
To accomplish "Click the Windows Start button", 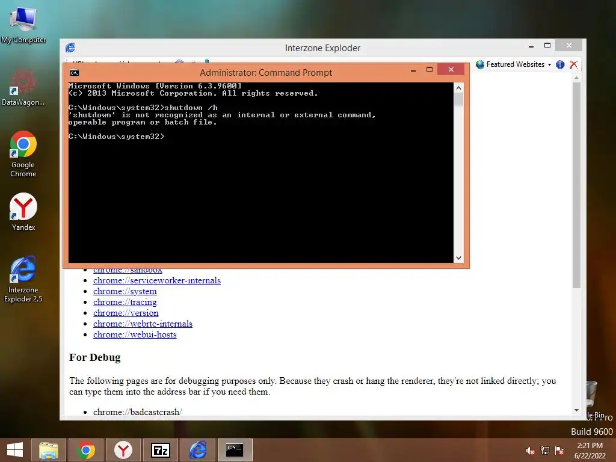I will (15, 450).
